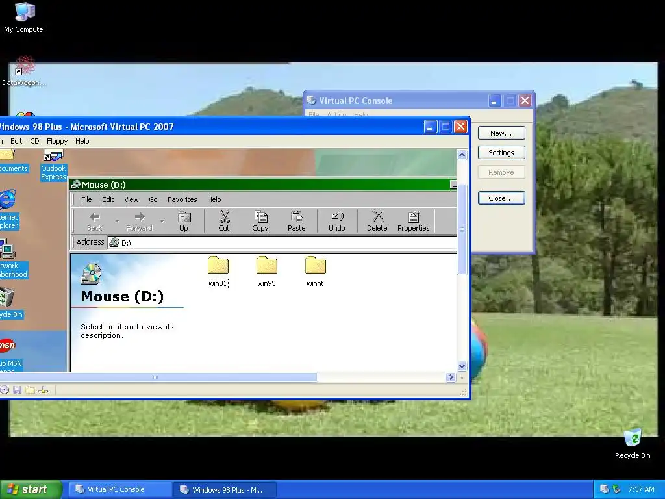Screen dimensions: 665x499
Task: Open the Help menu in Mouse (D:)
Action: tap(214, 199)
